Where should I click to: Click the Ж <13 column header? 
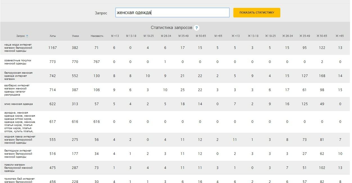[x=236, y=36]
